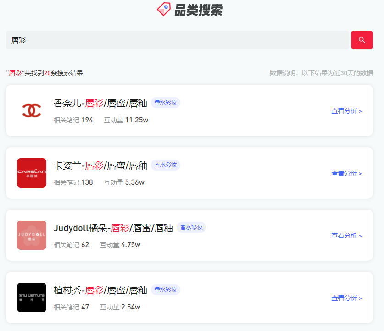
Task: Open the 植村秀-唇彩/唇蜜/唇釉 title
Action: point(100,290)
